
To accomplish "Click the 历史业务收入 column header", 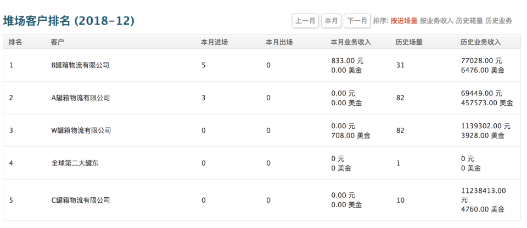I will click(x=480, y=42).
